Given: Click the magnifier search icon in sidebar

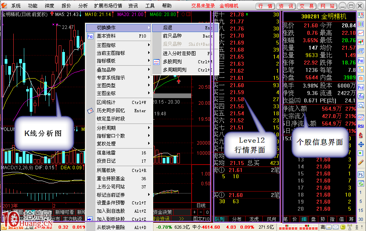Looking at the screenshot, I should click(361, 106).
